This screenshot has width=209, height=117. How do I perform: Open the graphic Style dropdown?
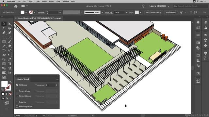(140, 12)
